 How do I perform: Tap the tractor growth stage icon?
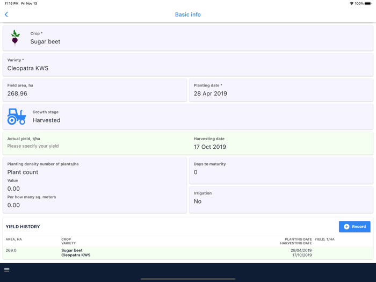point(17,117)
